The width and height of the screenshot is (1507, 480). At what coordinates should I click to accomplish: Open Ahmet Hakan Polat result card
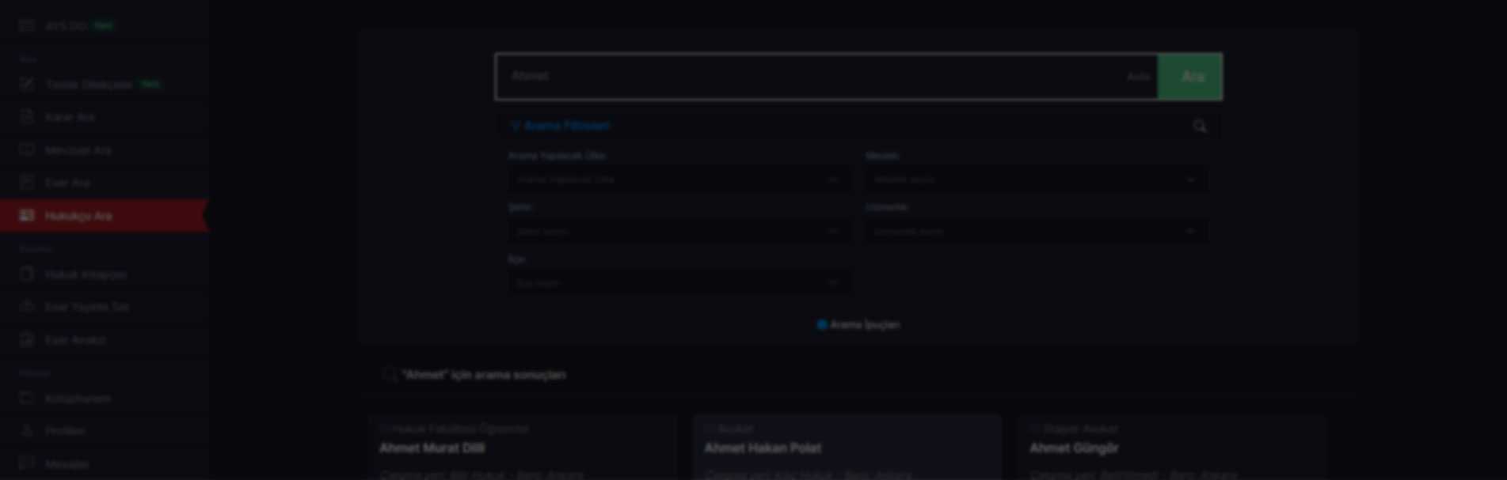point(847,448)
